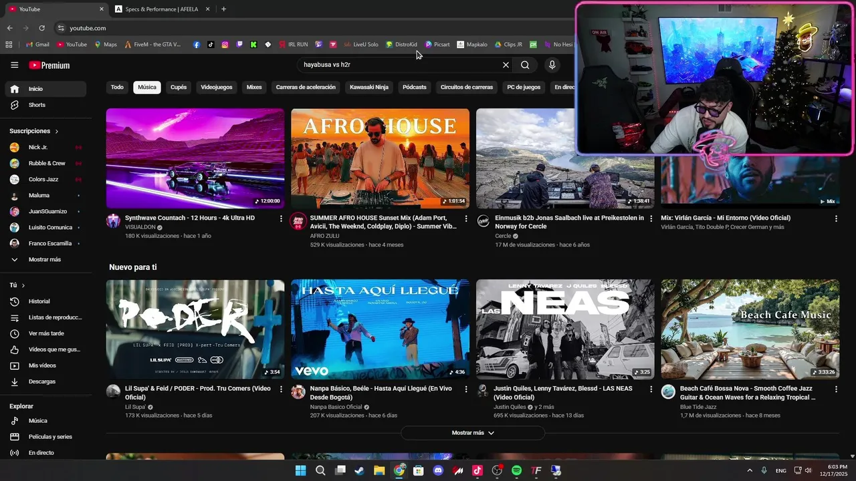Viewport: 856px width, 481px height.
Task: Open the Suscripciones section chevron
Action: click(x=57, y=132)
